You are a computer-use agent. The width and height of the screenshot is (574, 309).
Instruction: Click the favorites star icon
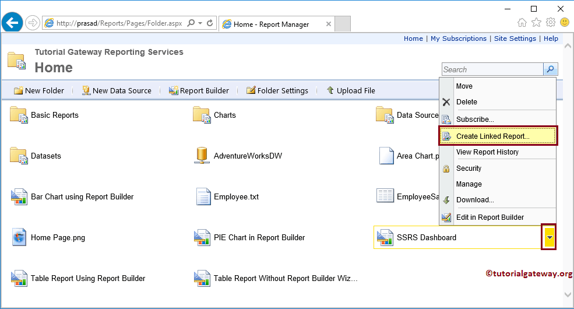point(536,23)
